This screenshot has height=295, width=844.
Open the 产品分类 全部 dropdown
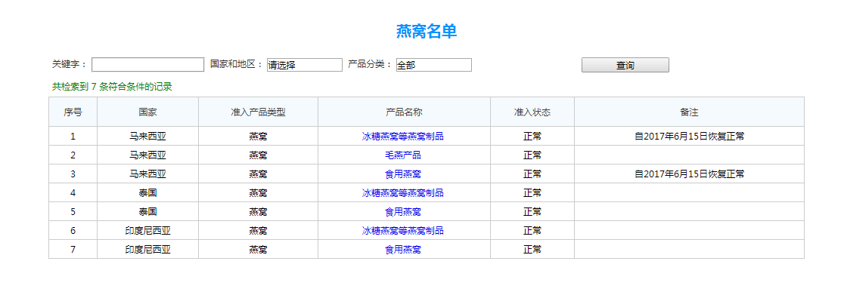click(434, 65)
